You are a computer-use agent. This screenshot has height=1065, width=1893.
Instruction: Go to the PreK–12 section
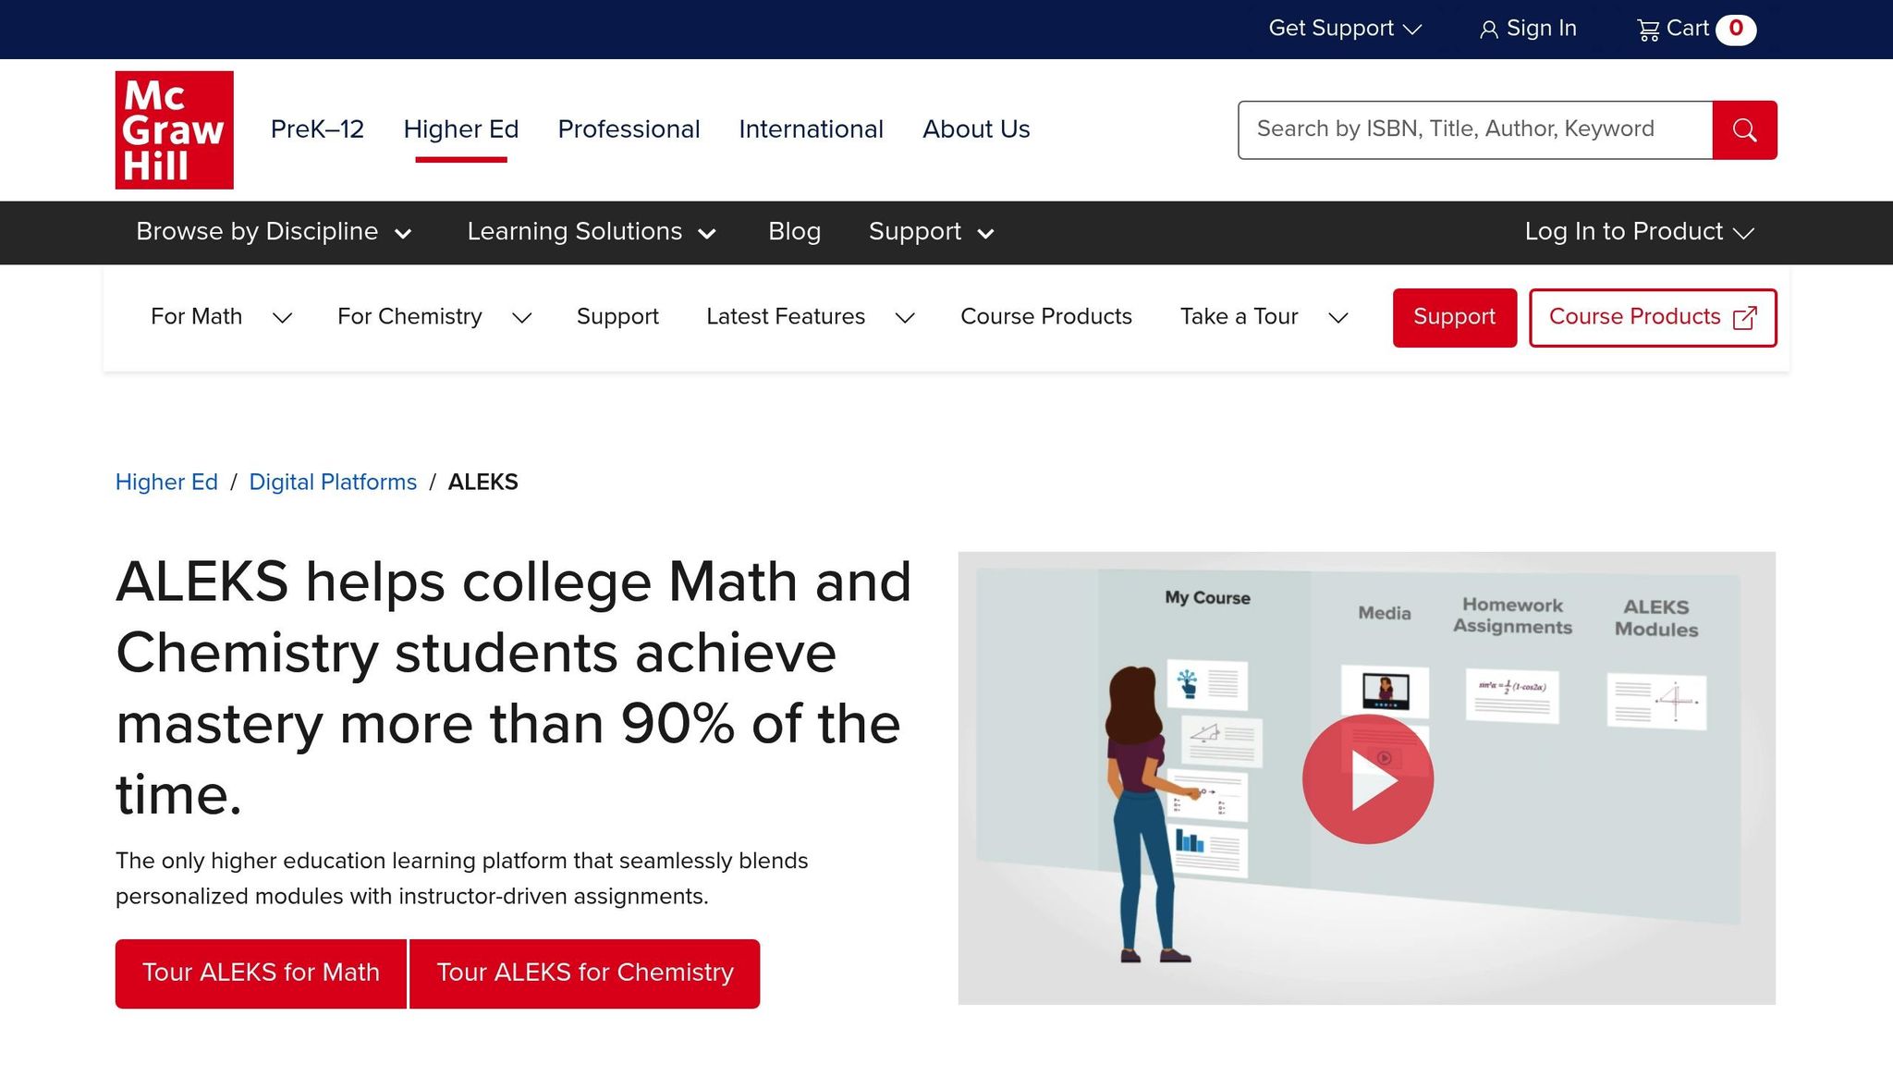(x=317, y=129)
